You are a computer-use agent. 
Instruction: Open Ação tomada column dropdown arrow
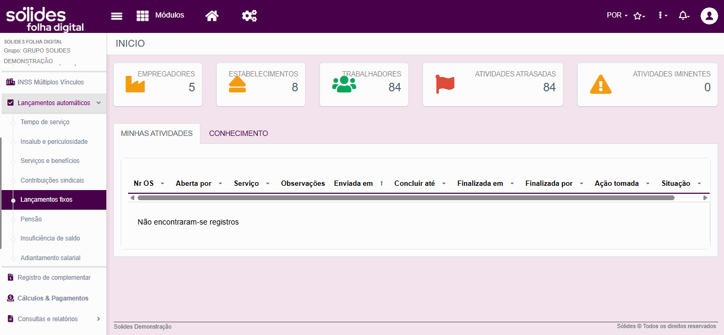[x=648, y=184]
